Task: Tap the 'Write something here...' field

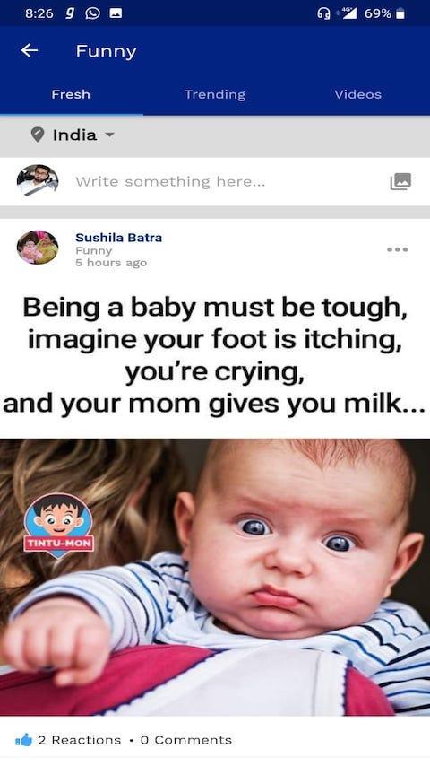Action: [170, 182]
